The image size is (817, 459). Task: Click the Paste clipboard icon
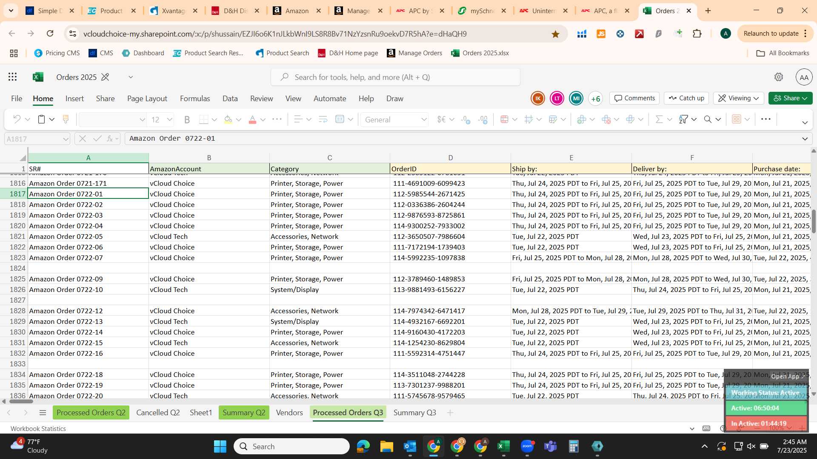pyautogui.click(x=41, y=119)
